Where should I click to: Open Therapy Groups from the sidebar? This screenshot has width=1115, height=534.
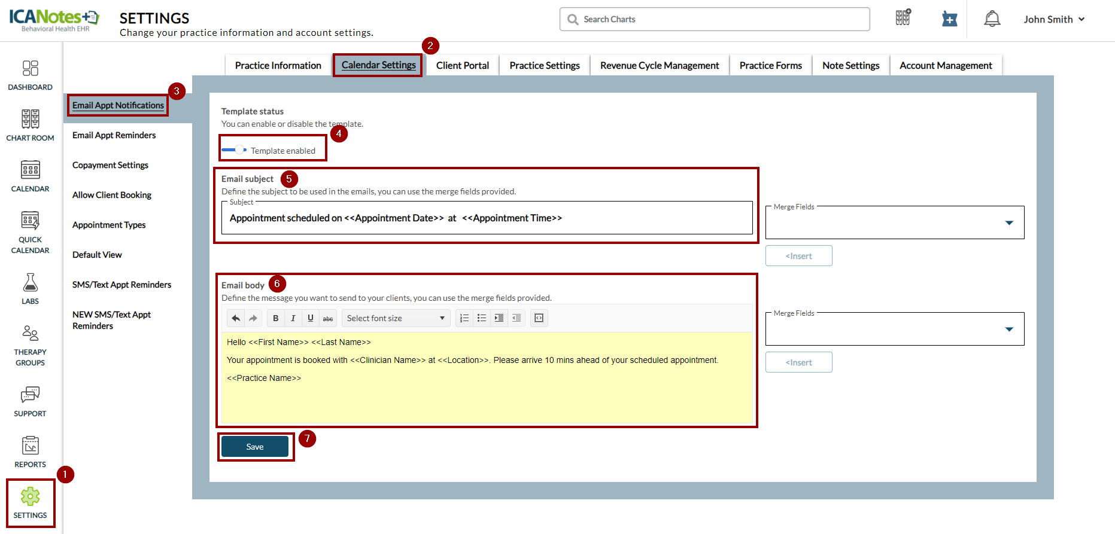(30, 345)
